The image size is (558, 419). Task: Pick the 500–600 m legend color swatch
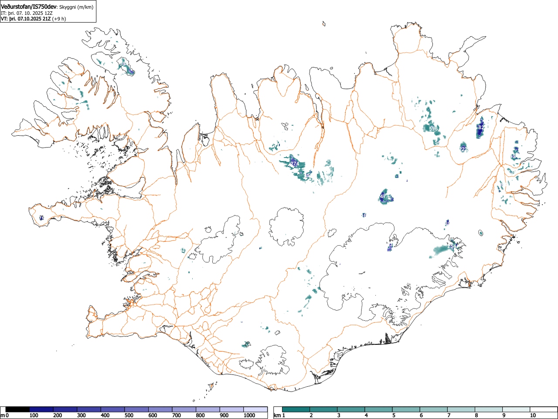click(x=136, y=409)
